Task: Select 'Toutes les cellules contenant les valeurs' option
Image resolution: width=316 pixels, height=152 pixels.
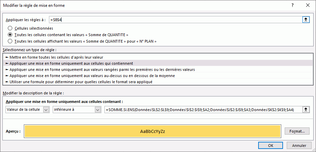Action: point(10,35)
